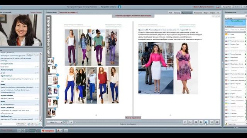Collapse the presenters group in user list
247x138 pixels.
[x=226, y=18]
